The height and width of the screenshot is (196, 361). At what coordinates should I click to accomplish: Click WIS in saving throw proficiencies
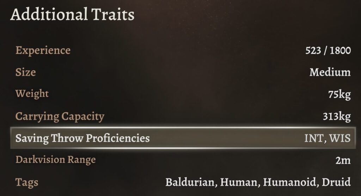pos(340,138)
